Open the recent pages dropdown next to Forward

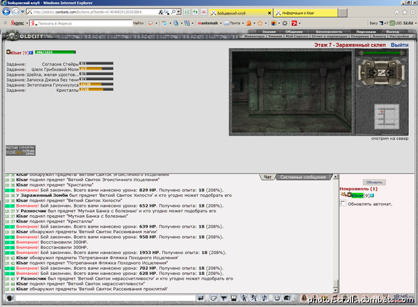[22, 12]
